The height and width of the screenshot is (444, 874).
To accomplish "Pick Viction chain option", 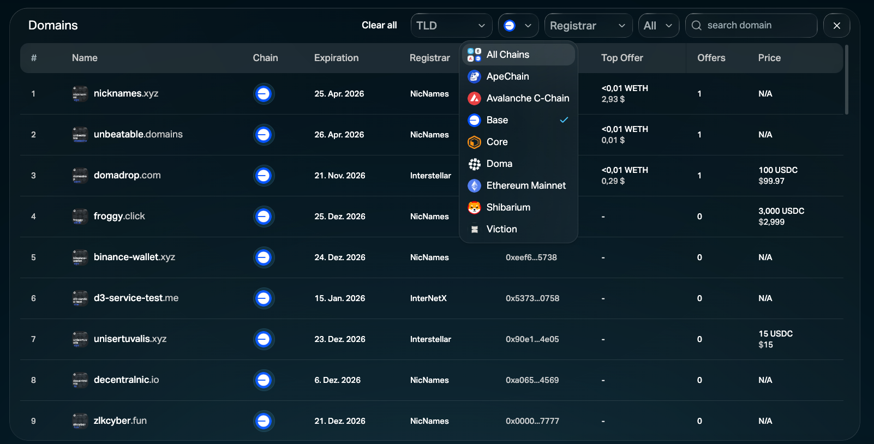I will tap(501, 229).
